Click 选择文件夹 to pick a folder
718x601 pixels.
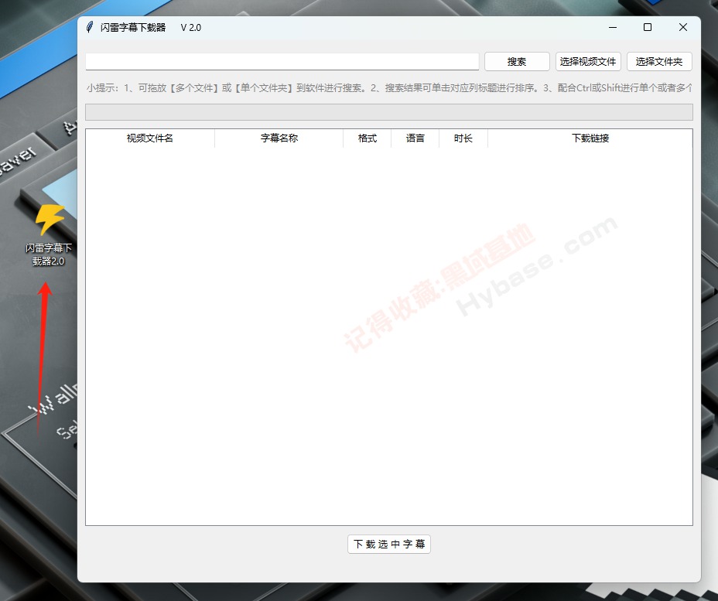[659, 61]
